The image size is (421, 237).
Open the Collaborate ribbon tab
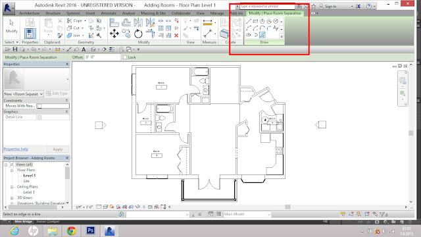click(181, 13)
